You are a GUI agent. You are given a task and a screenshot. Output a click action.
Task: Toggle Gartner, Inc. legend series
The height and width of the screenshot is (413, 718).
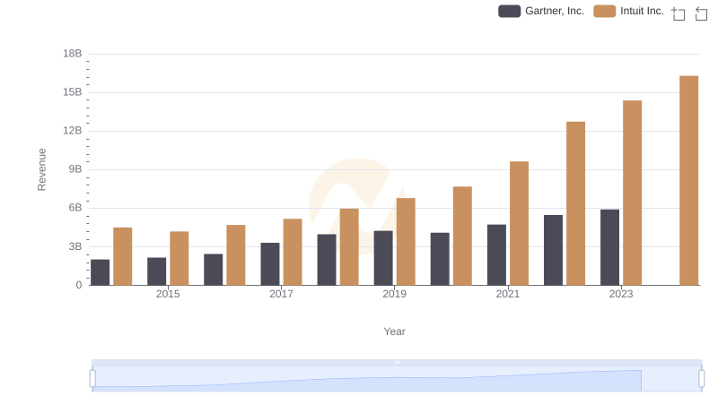tap(541, 11)
